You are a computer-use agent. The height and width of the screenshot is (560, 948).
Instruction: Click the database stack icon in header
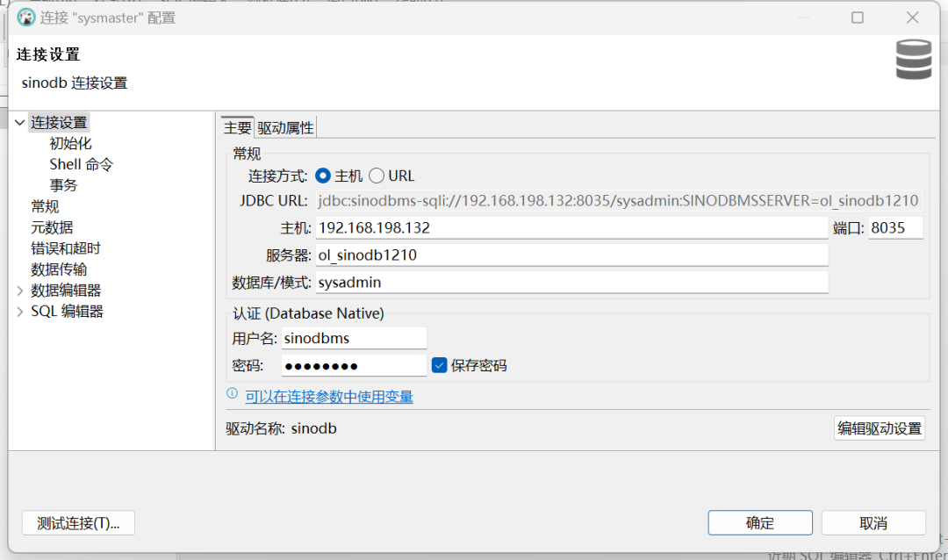click(x=914, y=60)
